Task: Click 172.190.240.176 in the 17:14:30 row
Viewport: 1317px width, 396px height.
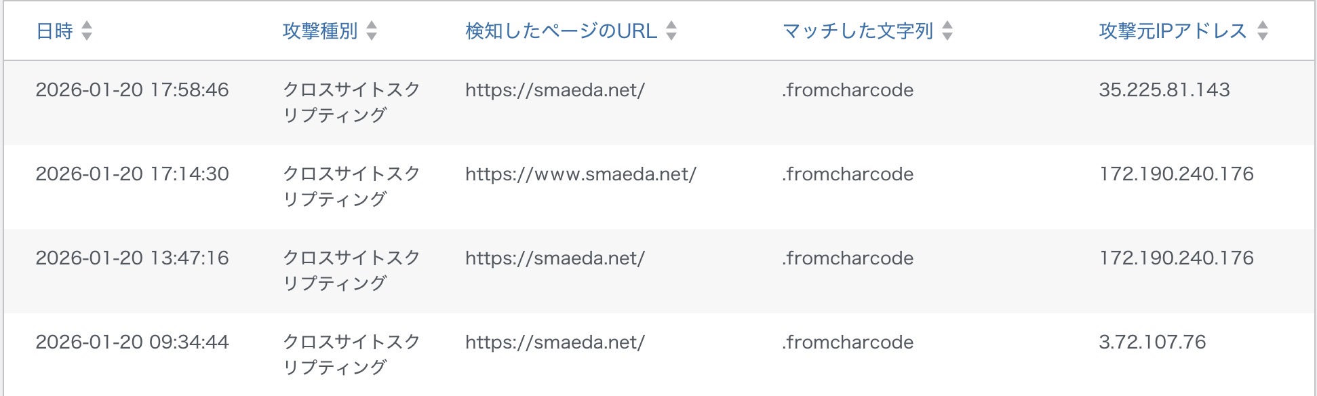Action: tap(1176, 174)
